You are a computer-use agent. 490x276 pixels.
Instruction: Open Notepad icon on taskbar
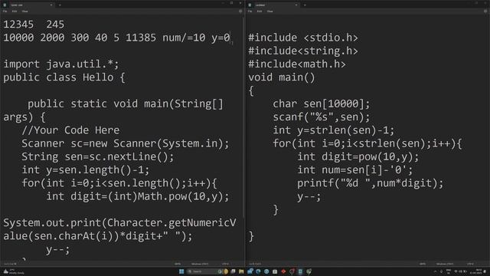point(300,271)
